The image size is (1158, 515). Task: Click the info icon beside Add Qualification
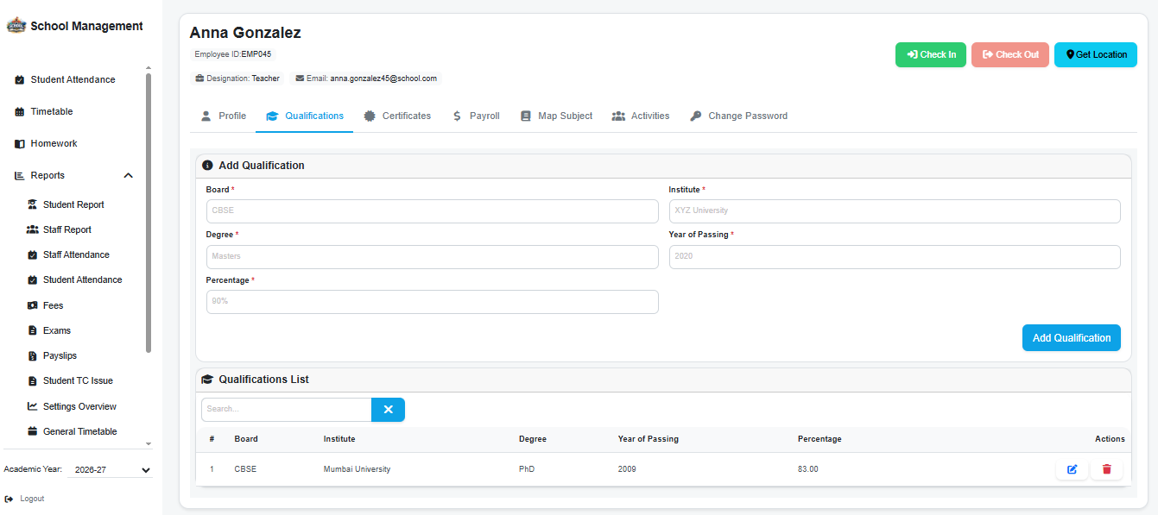pos(207,166)
